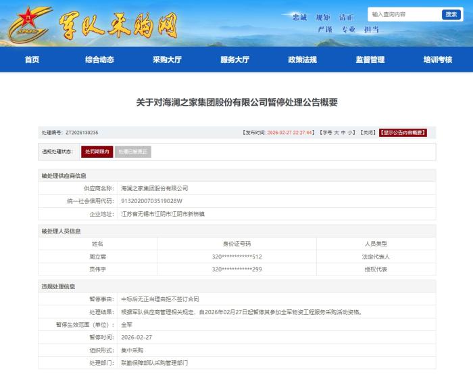Go to 综合动态 navigation item

[99, 60]
